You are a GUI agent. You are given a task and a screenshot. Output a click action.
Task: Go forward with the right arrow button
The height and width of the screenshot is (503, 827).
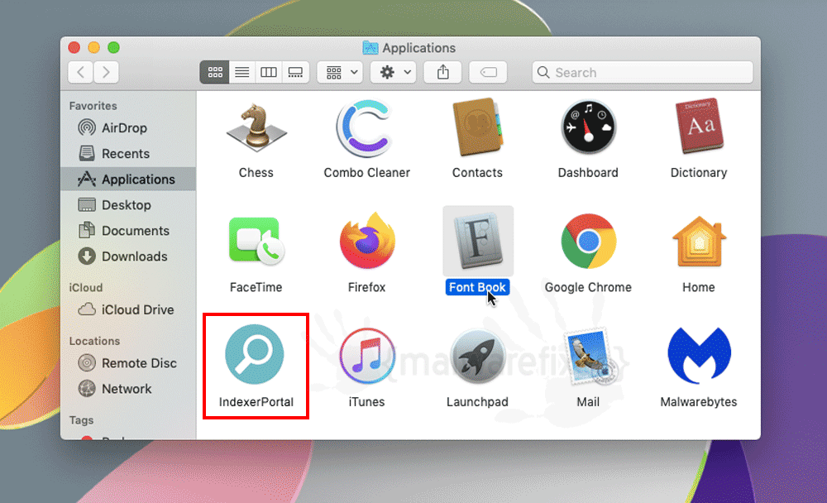click(x=106, y=72)
